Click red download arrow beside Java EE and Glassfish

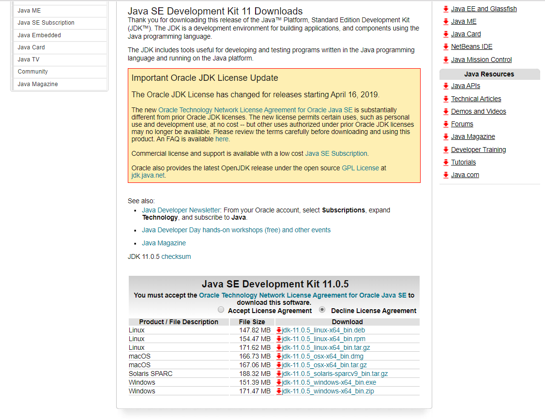pos(446,9)
